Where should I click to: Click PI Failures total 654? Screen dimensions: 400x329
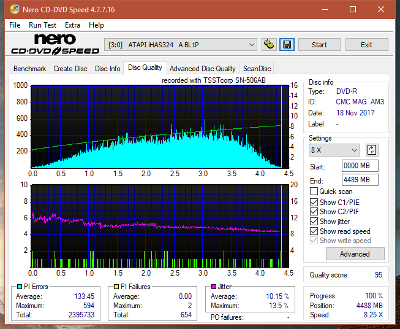(186, 315)
